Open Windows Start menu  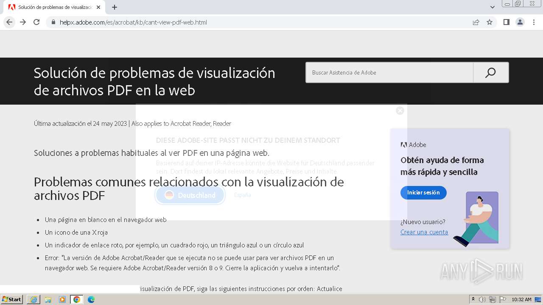pos(12,299)
